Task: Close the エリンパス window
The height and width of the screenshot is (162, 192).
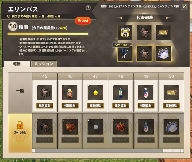Action: [x=184, y=7]
